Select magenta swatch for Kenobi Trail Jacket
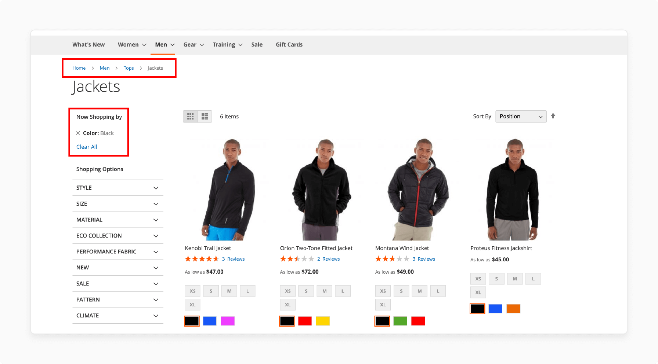Viewport: 658px width, 364px height. coord(228,321)
